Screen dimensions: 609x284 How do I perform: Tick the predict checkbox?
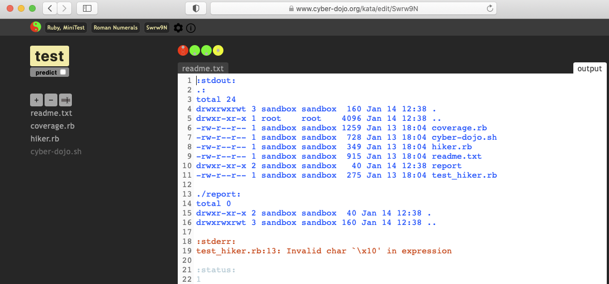tap(63, 72)
